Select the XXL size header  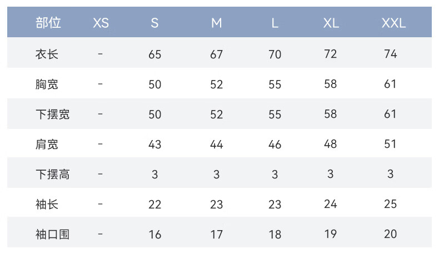pos(393,23)
